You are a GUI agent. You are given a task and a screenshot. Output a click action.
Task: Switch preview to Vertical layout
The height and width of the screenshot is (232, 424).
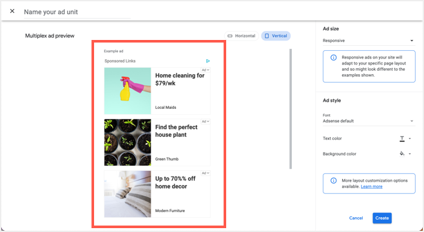click(x=276, y=35)
